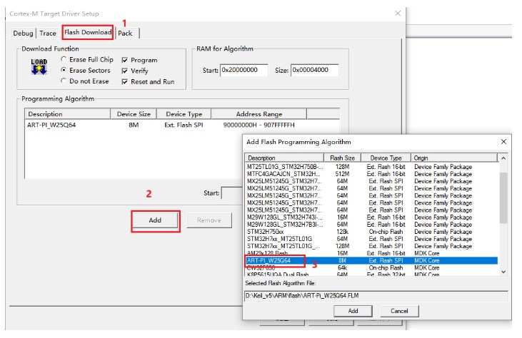This screenshot has height=338, width=522.
Task: Click the Cancel button
Action: tap(399, 311)
